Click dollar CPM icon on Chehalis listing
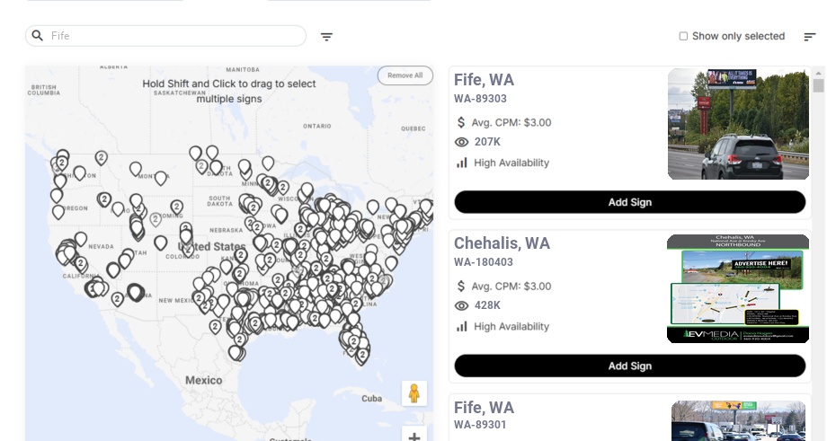 pos(462,287)
